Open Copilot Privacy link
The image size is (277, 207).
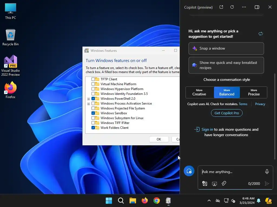pyautogui.click(x=260, y=104)
